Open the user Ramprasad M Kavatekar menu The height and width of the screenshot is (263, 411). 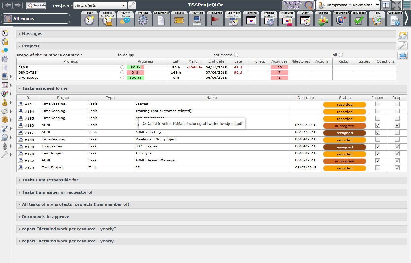[348, 5]
